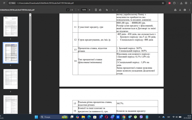Print the PDF document
The width and height of the screenshot is (192, 120).
point(185,10)
